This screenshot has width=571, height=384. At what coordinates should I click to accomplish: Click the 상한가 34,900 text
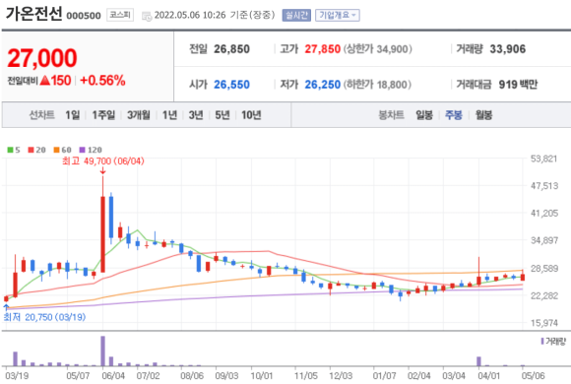[x=378, y=49]
